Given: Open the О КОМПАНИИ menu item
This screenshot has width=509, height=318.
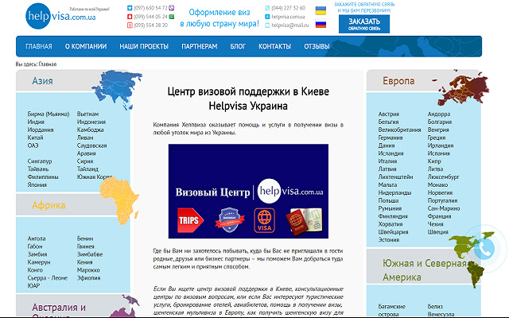Looking at the screenshot, I should (x=86, y=46).
